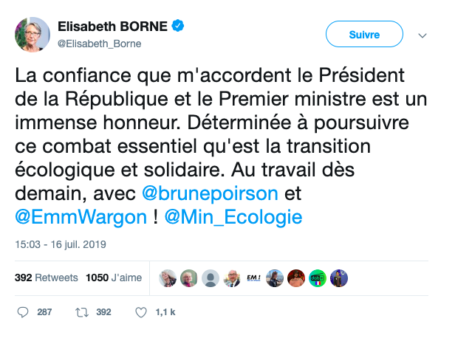Image resolution: width=455 pixels, height=341 pixels.
Task: Click the last liker avatar on the right
Action: click(339, 278)
